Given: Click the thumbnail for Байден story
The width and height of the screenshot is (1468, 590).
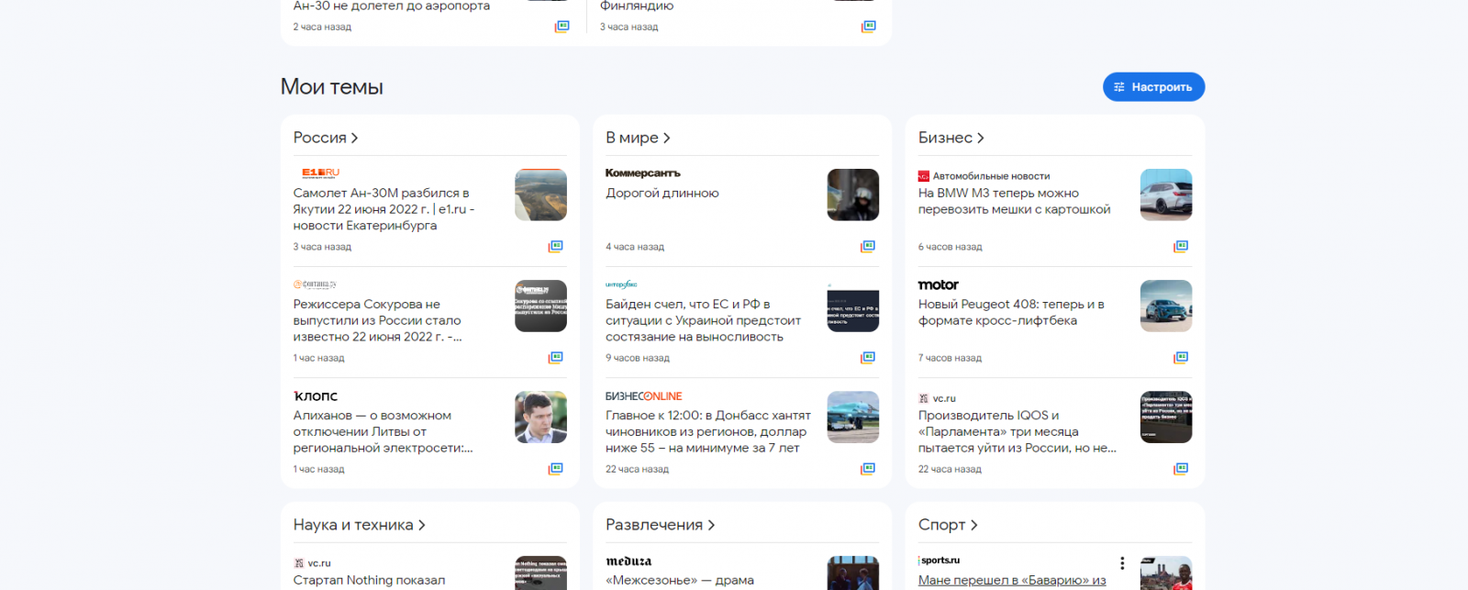Looking at the screenshot, I should [x=853, y=306].
